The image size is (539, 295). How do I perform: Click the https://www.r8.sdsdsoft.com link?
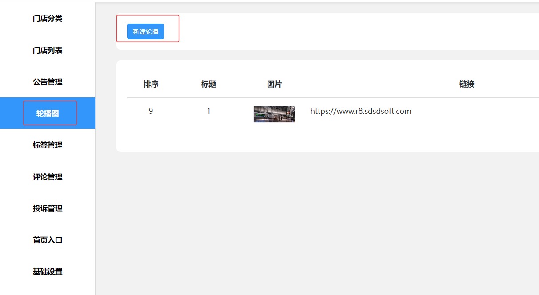361,111
